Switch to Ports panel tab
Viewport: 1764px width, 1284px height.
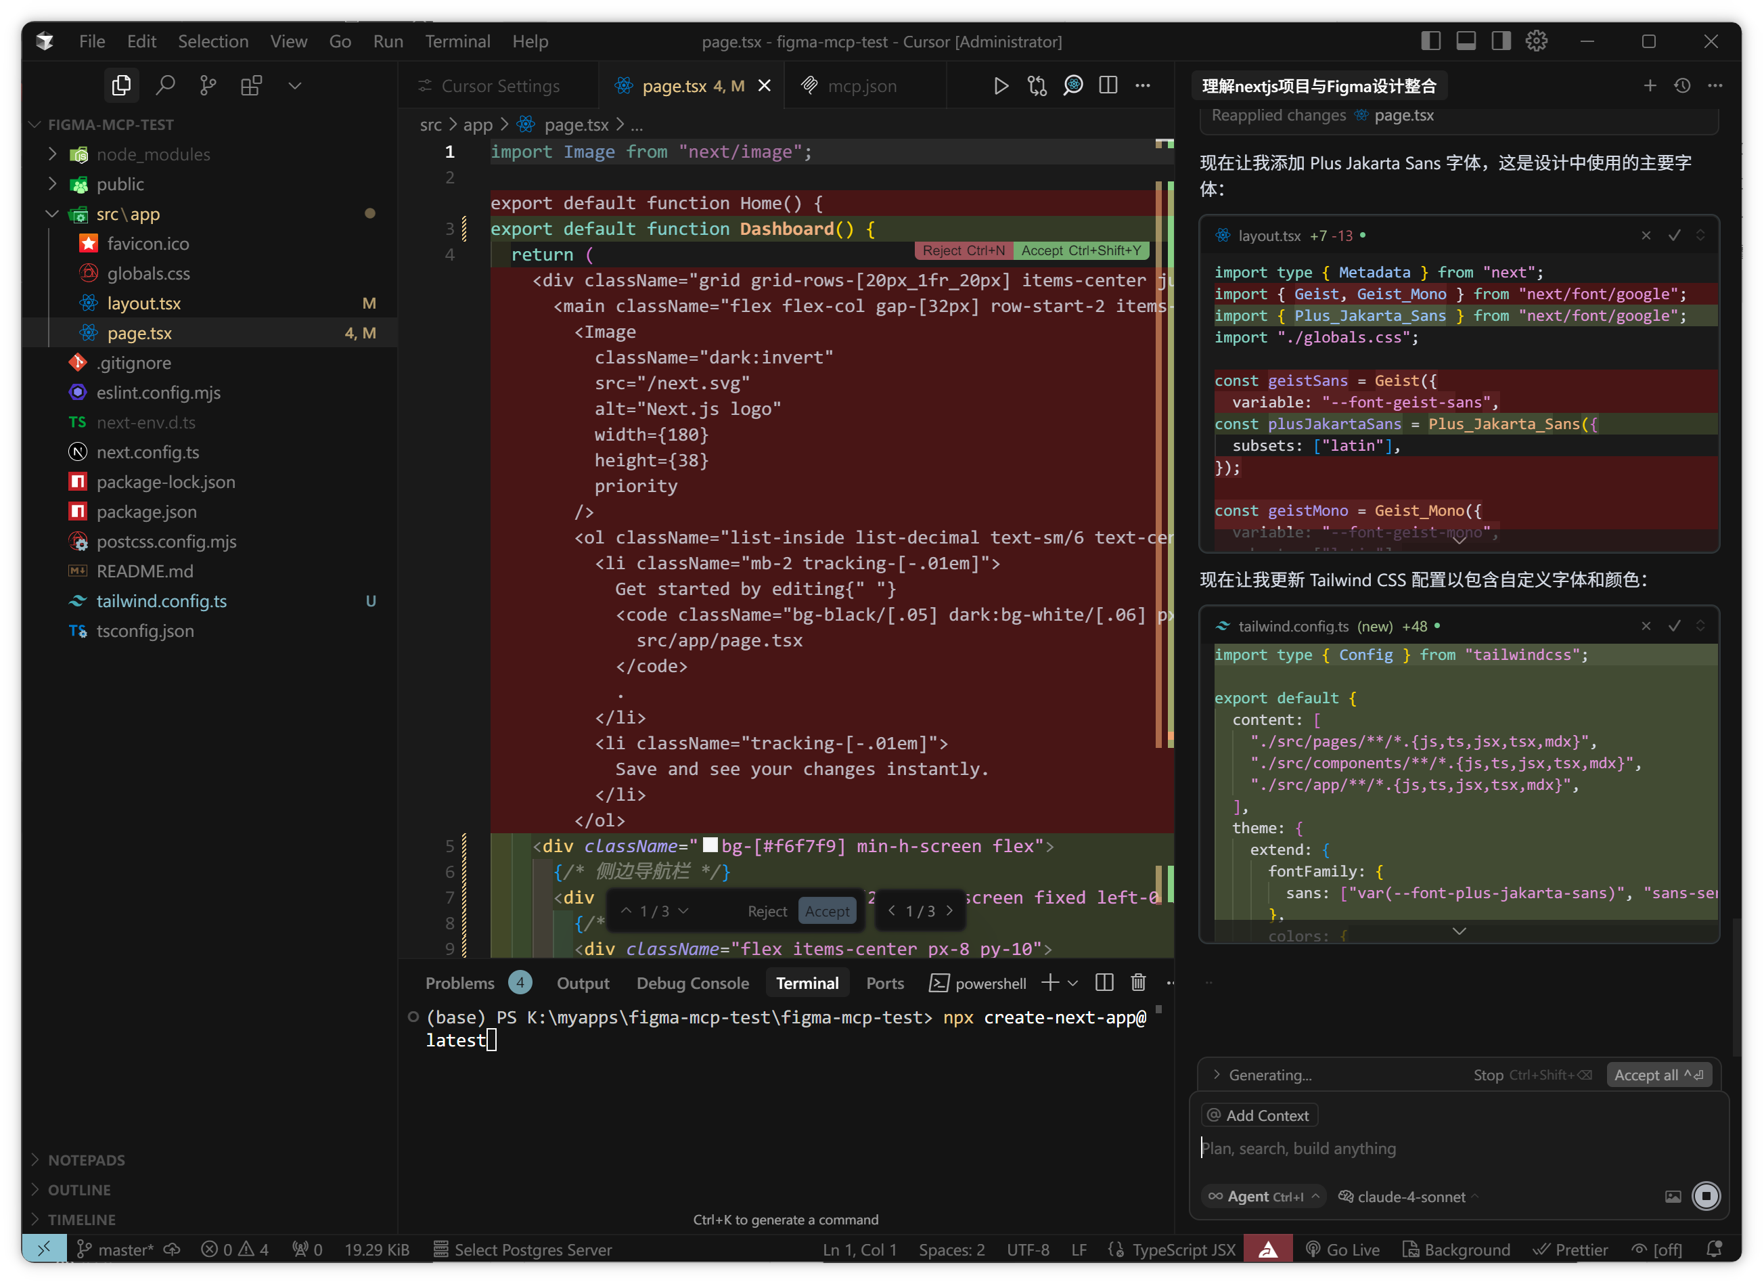(885, 983)
